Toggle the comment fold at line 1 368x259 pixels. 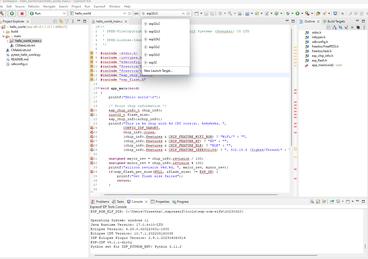click(x=98, y=27)
